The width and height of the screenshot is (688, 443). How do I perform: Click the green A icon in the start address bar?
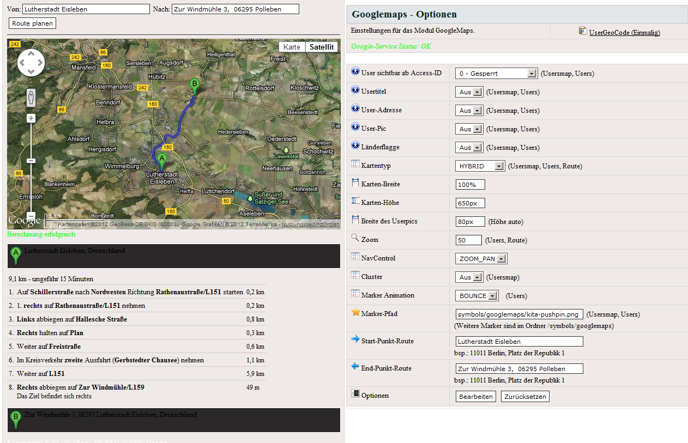[16, 256]
